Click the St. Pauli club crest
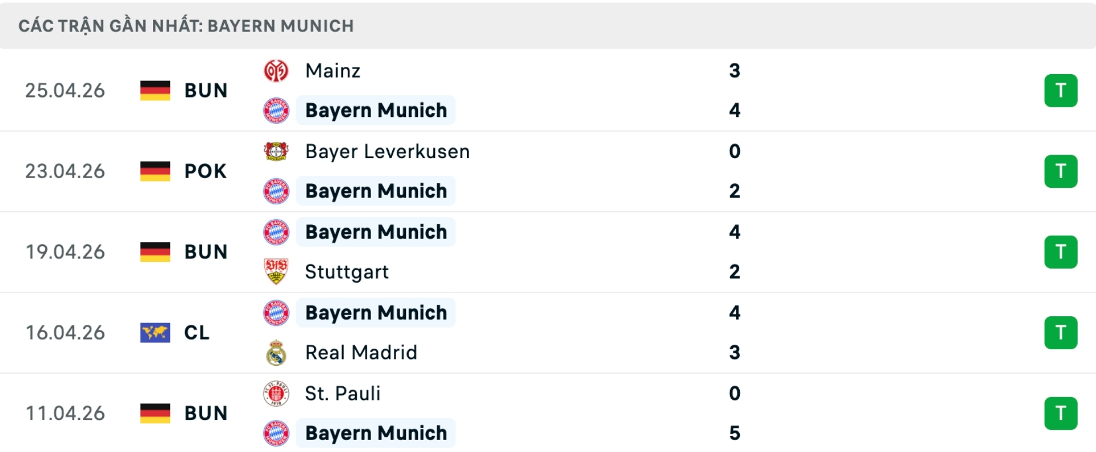 [276, 393]
